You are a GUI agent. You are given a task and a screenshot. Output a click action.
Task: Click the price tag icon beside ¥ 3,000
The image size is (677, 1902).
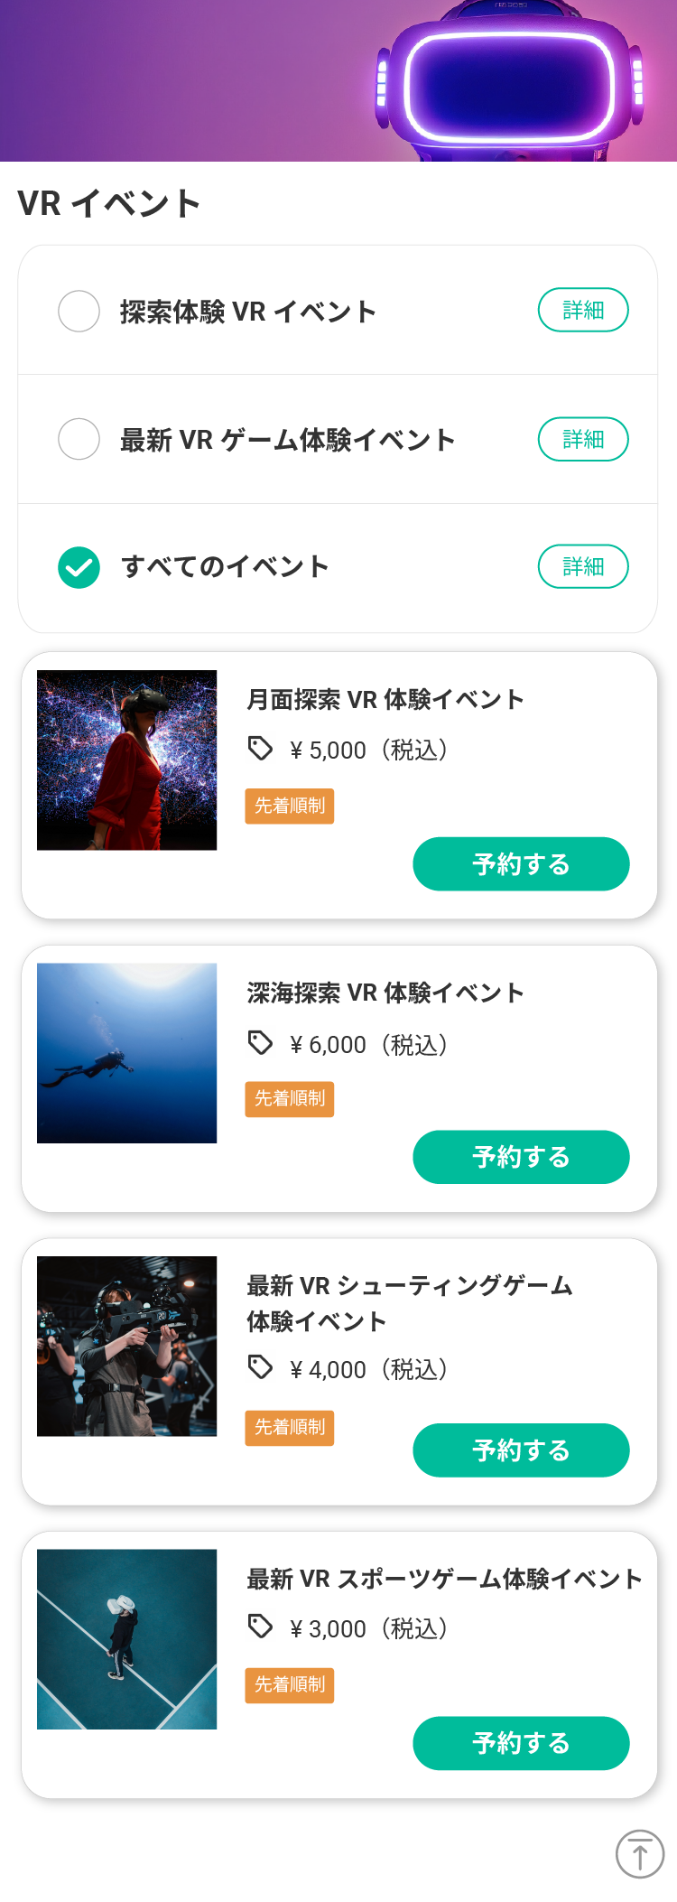(x=260, y=1627)
